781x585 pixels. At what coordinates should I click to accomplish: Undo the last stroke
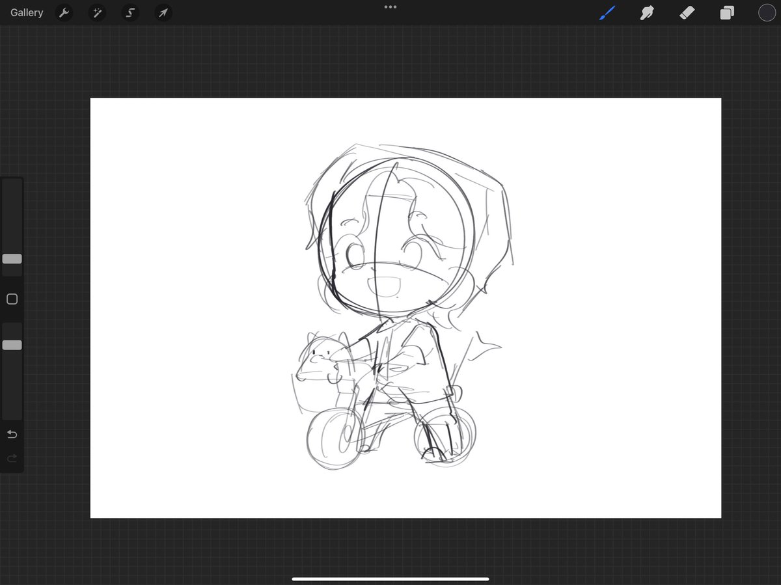(12, 434)
